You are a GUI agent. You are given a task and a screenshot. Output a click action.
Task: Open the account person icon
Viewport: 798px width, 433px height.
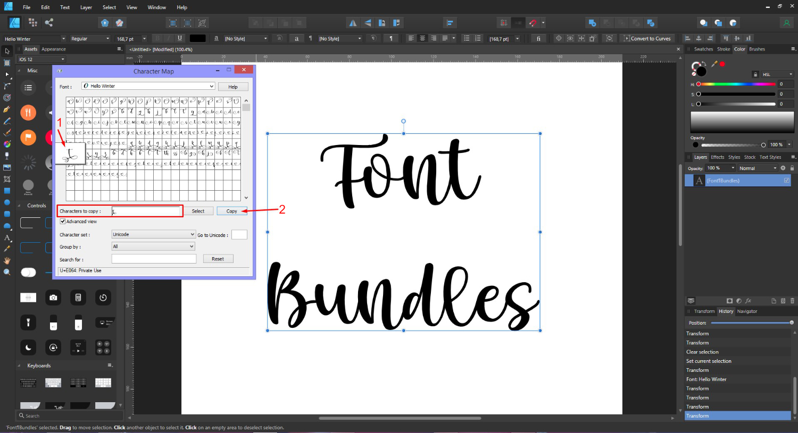[x=786, y=23]
